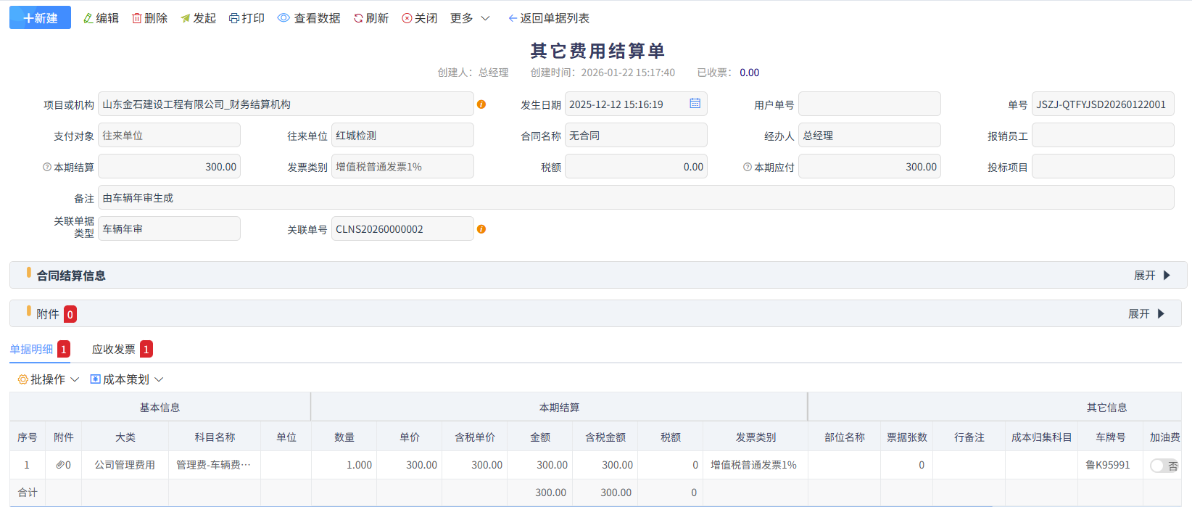Click info icon beside 关联单号 field
This screenshot has height=507, width=1192.
(x=481, y=229)
